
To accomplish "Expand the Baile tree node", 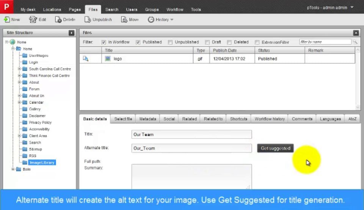I will tap(13, 169).
